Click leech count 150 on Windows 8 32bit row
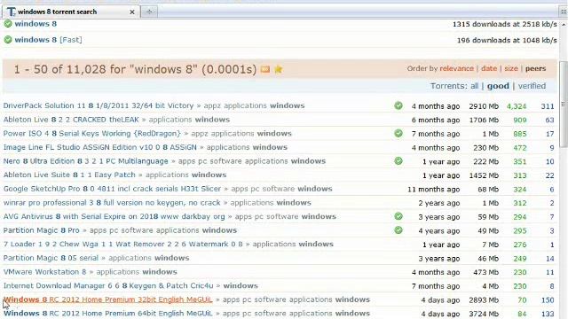The height and width of the screenshot is (319, 568). (x=548, y=300)
